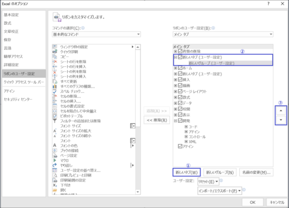Select the クイック印刷 printer icon

coord(55,51)
